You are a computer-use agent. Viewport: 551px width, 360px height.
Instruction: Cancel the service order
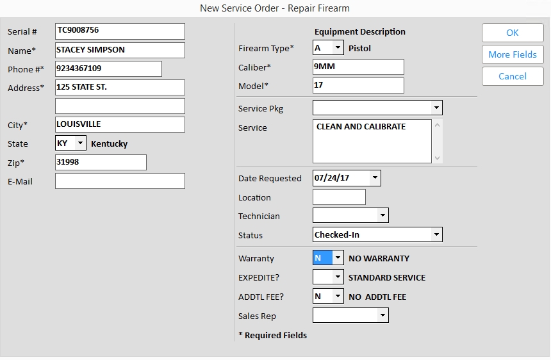[x=513, y=76]
